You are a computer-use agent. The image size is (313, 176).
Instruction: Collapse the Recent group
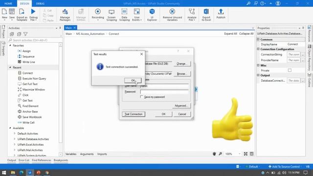[10, 67]
